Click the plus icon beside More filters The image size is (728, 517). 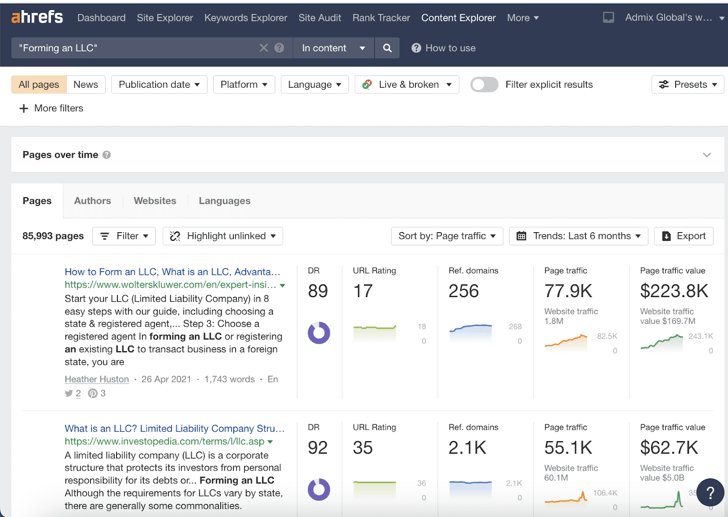24,108
